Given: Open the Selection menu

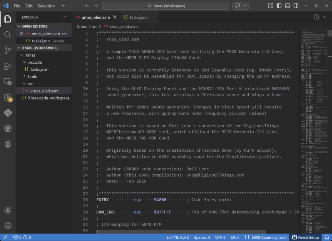Looking at the screenshot, I should pyautogui.click(x=46, y=6).
